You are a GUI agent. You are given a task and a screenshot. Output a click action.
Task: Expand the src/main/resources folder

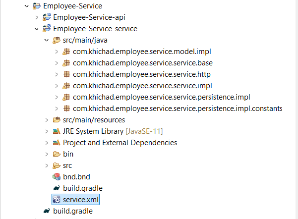[x=47, y=120]
